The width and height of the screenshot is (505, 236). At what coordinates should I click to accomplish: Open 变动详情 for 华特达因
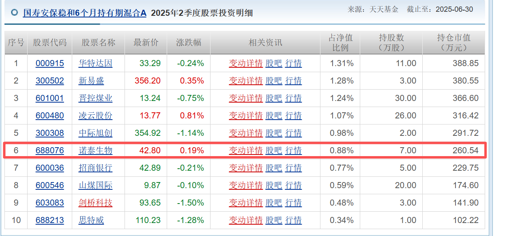coord(246,63)
